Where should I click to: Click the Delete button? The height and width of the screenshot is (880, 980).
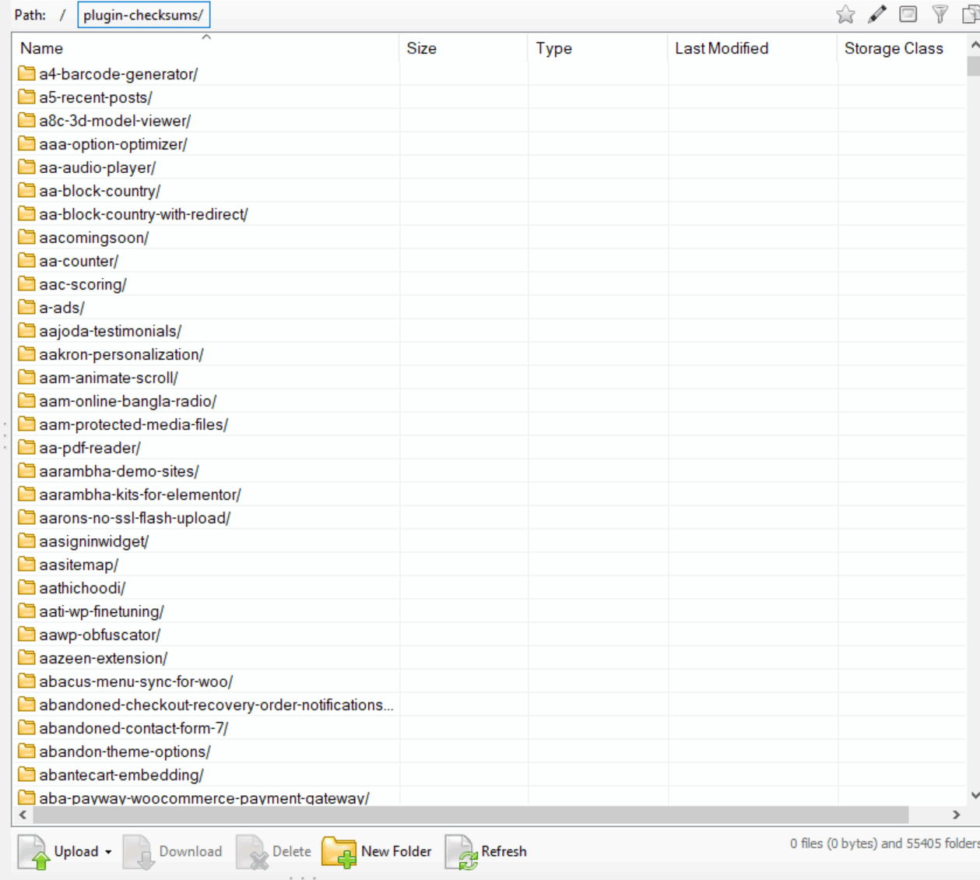(x=274, y=851)
